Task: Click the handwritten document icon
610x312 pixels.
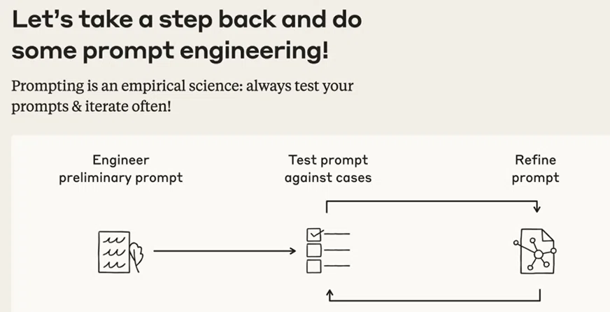Action: tap(121, 252)
